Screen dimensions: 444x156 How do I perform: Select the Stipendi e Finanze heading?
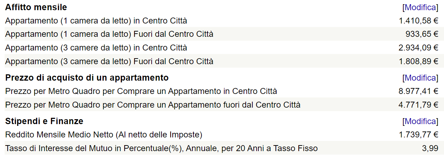pyautogui.click(x=44, y=121)
